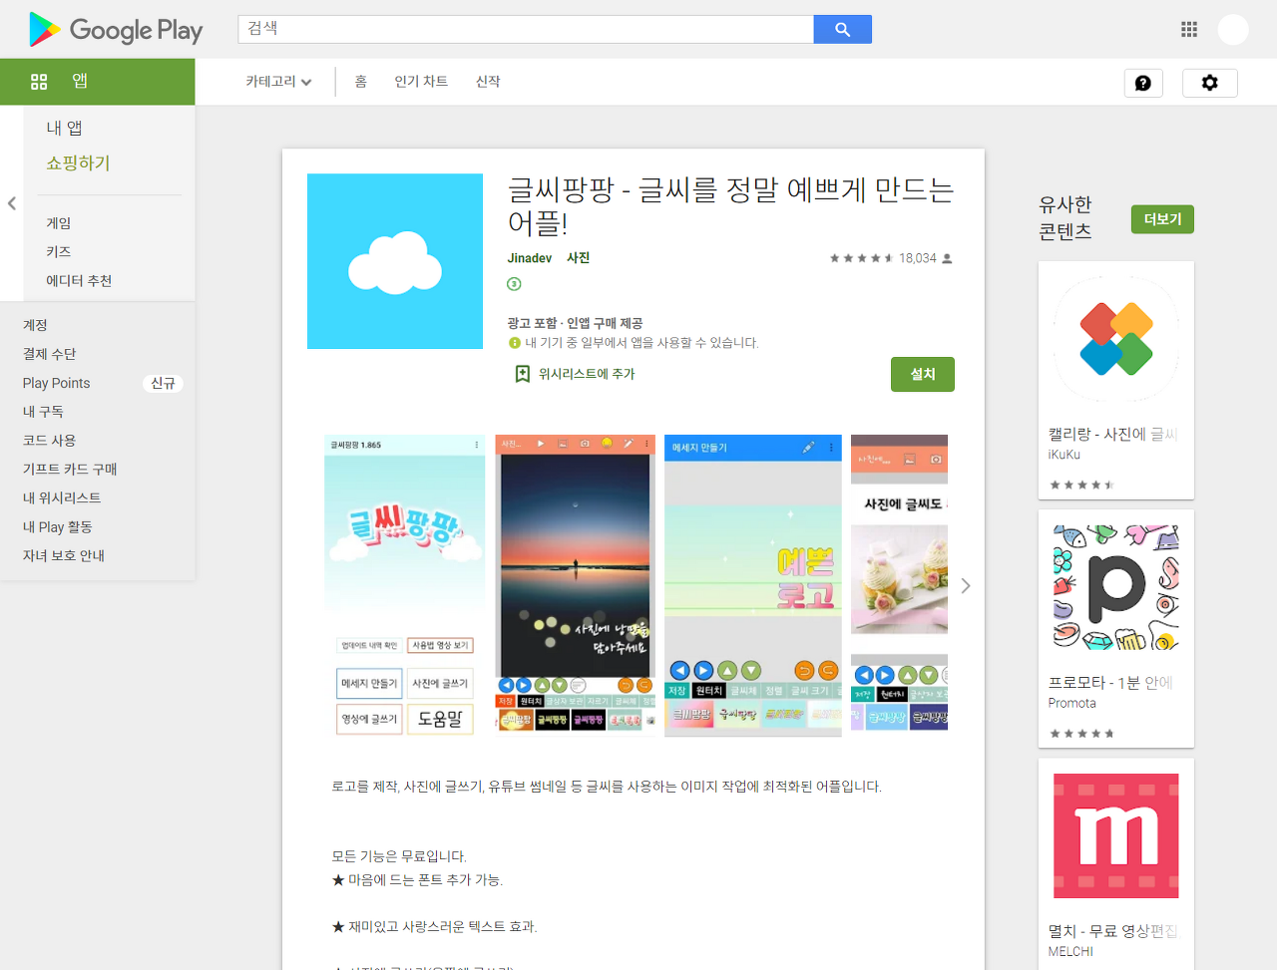Screen dimensions: 1277x970
Task: Click the 사진 category link
Action: pyautogui.click(x=579, y=258)
